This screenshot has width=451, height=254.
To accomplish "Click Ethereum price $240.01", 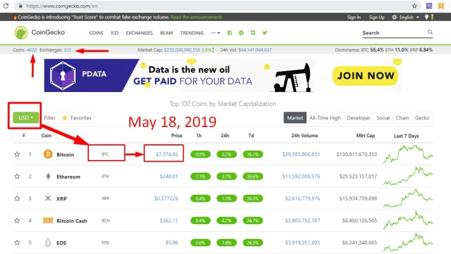I will pyautogui.click(x=169, y=176).
